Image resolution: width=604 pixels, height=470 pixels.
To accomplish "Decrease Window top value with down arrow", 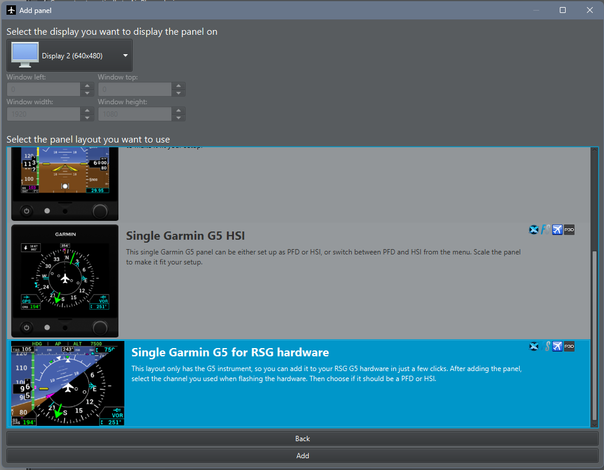I will click(x=179, y=93).
